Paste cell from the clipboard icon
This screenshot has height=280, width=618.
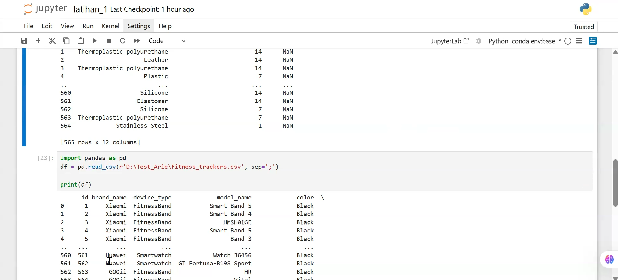(81, 41)
